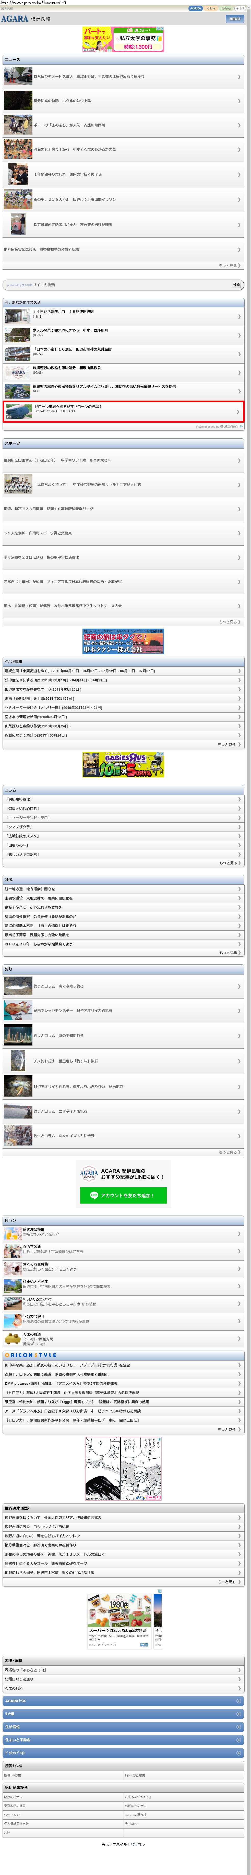Expand the AGARAナビ section

[124, 1701]
